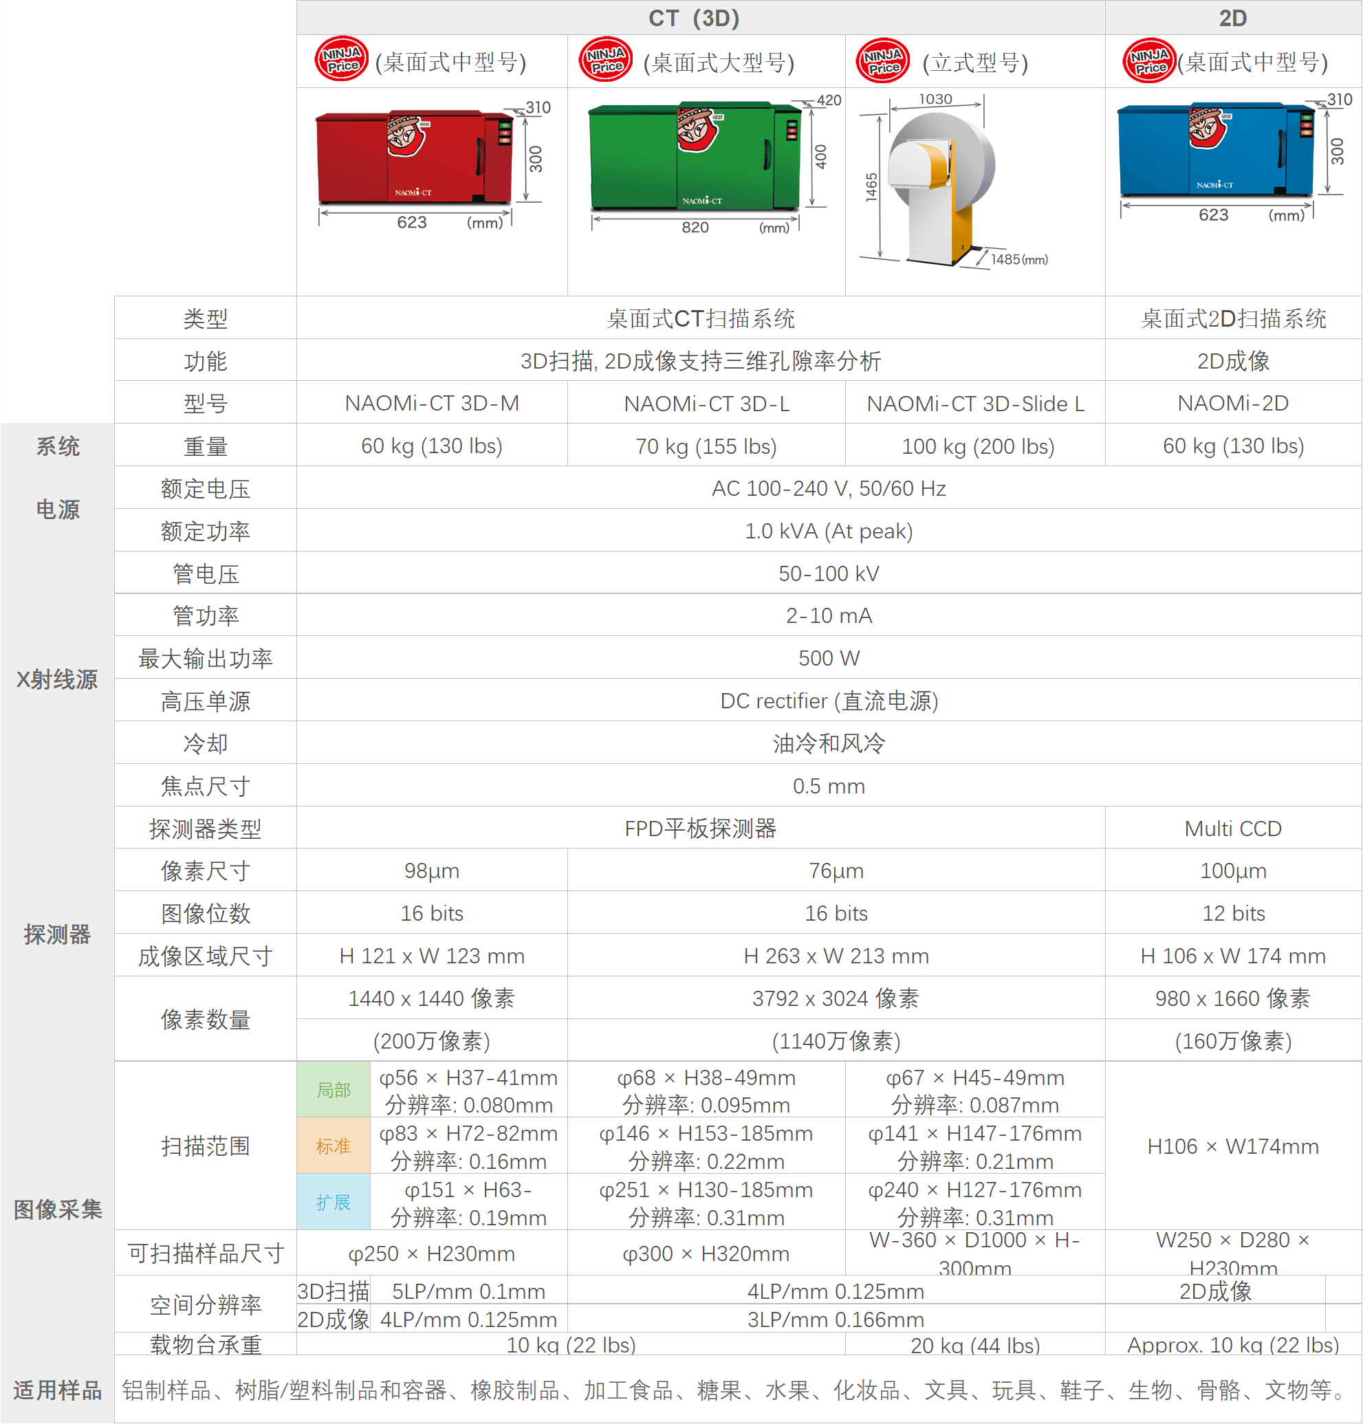Click the 油冷和风冷 cooling cell
Viewport: 1363px width, 1424px height.
coord(829,743)
